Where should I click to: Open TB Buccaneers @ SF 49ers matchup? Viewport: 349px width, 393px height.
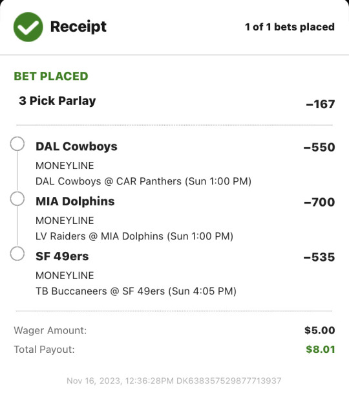pos(136,291)
